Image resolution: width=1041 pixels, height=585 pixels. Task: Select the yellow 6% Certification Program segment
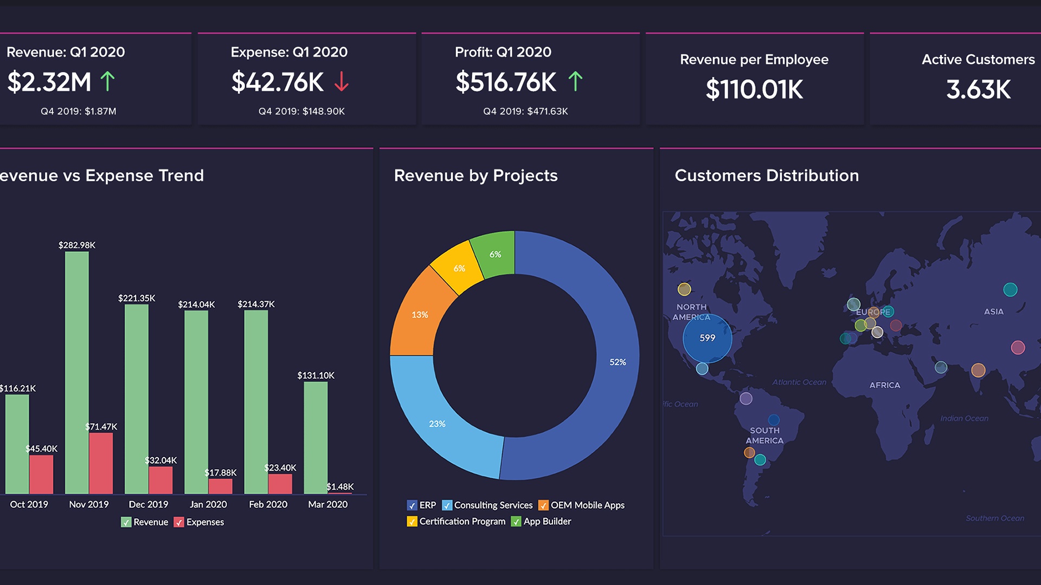459,268
